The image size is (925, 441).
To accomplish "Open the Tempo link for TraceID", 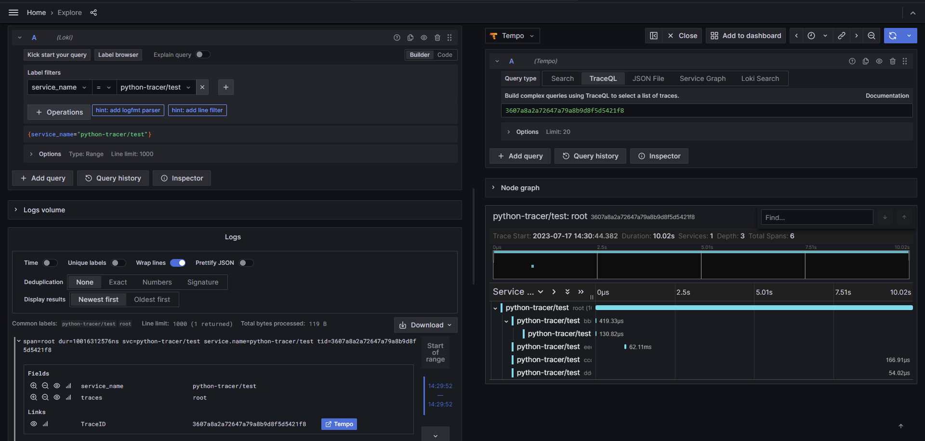I will tap(339, 424).
